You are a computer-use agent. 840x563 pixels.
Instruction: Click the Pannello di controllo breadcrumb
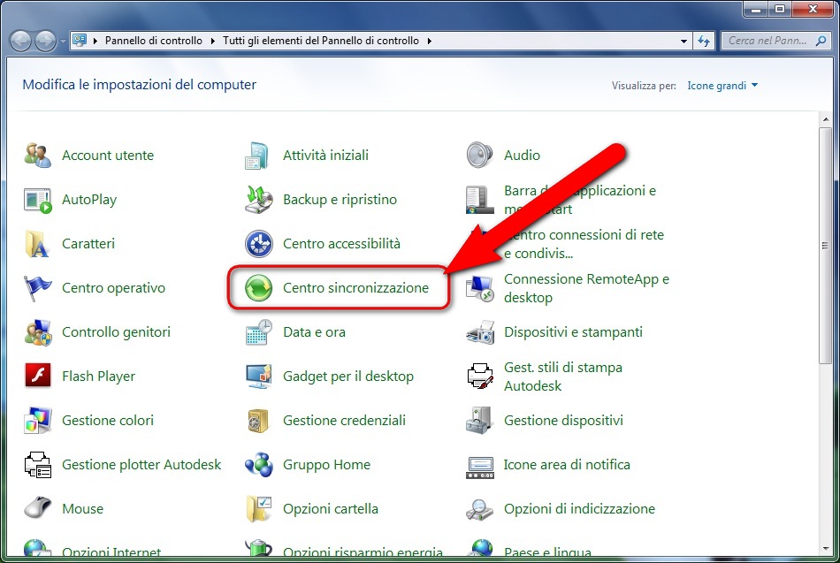pyautogui.click(x=153, y=41)
